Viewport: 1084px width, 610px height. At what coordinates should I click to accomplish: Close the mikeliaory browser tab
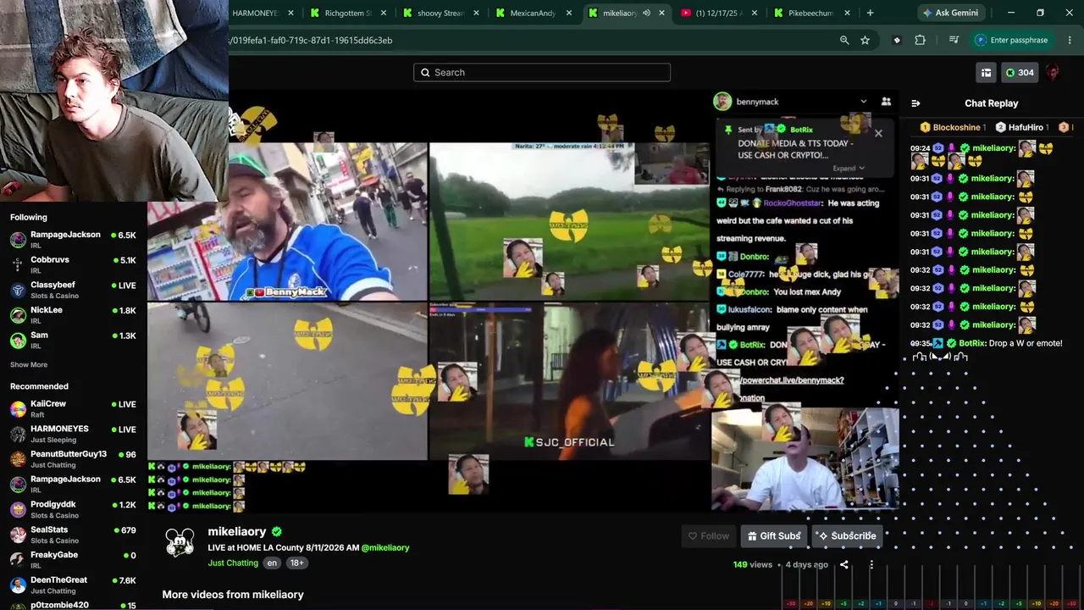tap(662, 13)
